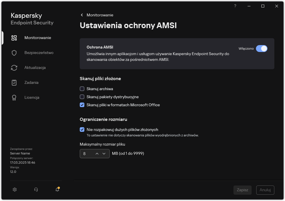The image size is (285, 201).
Task: Click the Monitorowanie dashboard icon in sidebar
Action: [14, 38]
